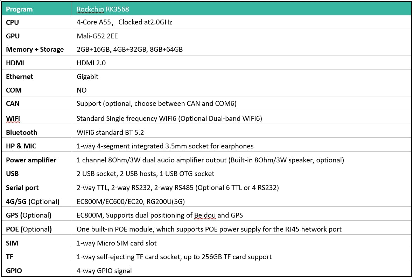Select the USB sockets description cell

click(x=145, y=174)
